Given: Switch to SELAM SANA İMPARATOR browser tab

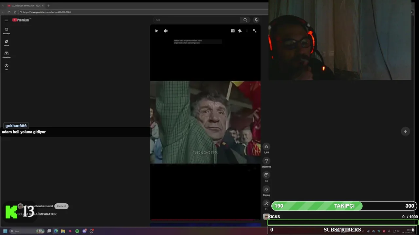Looking at the screenshot, I should (25, 6).
